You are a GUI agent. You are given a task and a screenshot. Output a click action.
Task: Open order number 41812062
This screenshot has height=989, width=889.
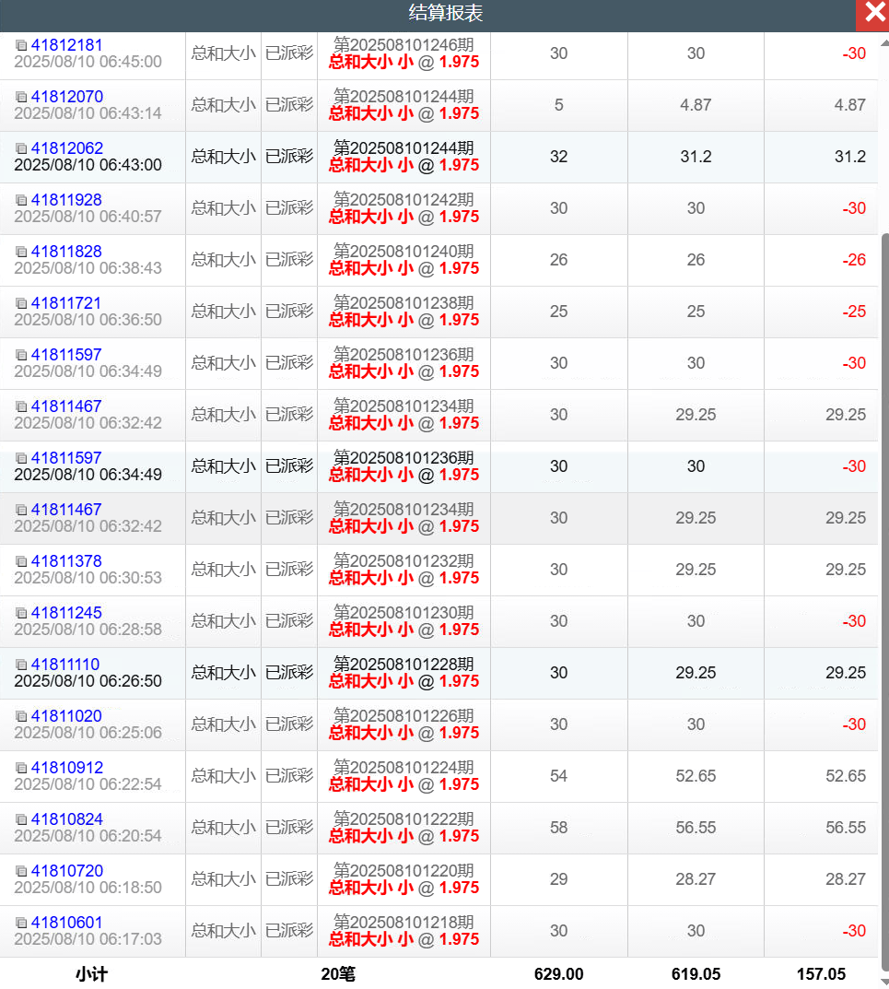[x=67, y=148]
